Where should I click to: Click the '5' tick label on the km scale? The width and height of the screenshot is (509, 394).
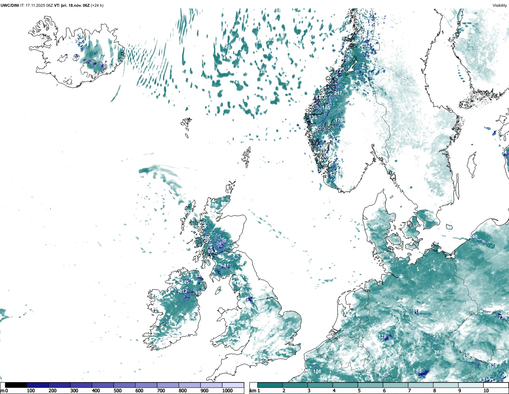359,391
